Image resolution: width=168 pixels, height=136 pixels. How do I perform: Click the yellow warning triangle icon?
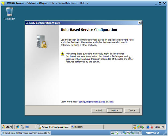click(x=62, y=54)
